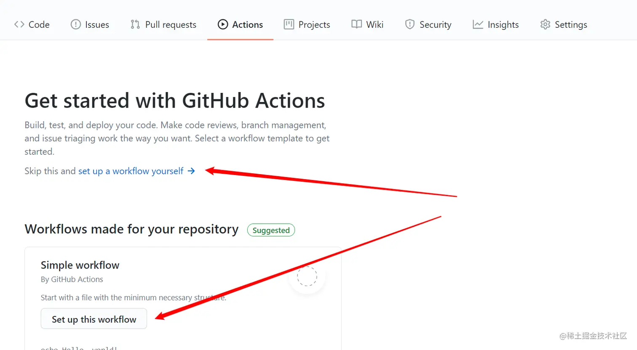Click 'Get started with GitHub Actions' heading
This screenshot has height=350, width=637.
coord(175,101)
